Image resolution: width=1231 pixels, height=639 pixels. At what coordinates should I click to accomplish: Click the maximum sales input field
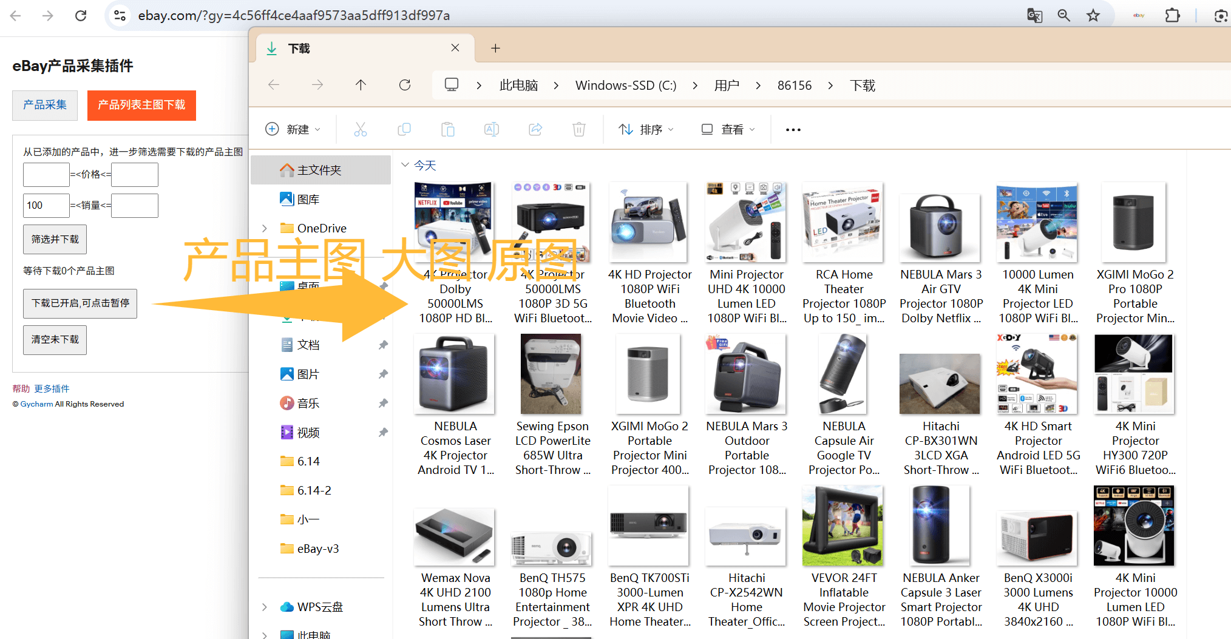point(135,205)
